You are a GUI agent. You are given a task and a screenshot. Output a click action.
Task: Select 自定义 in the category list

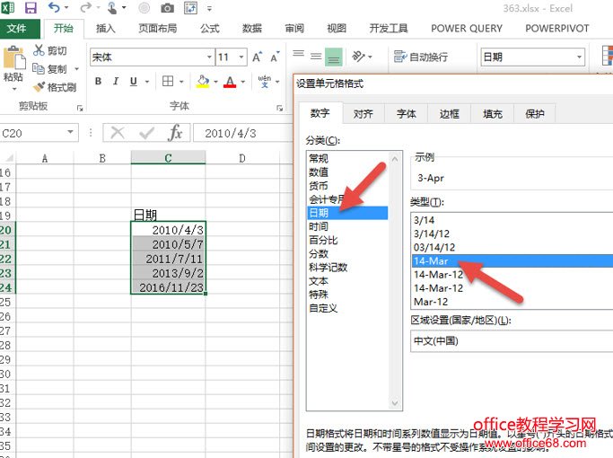[347, 308]
